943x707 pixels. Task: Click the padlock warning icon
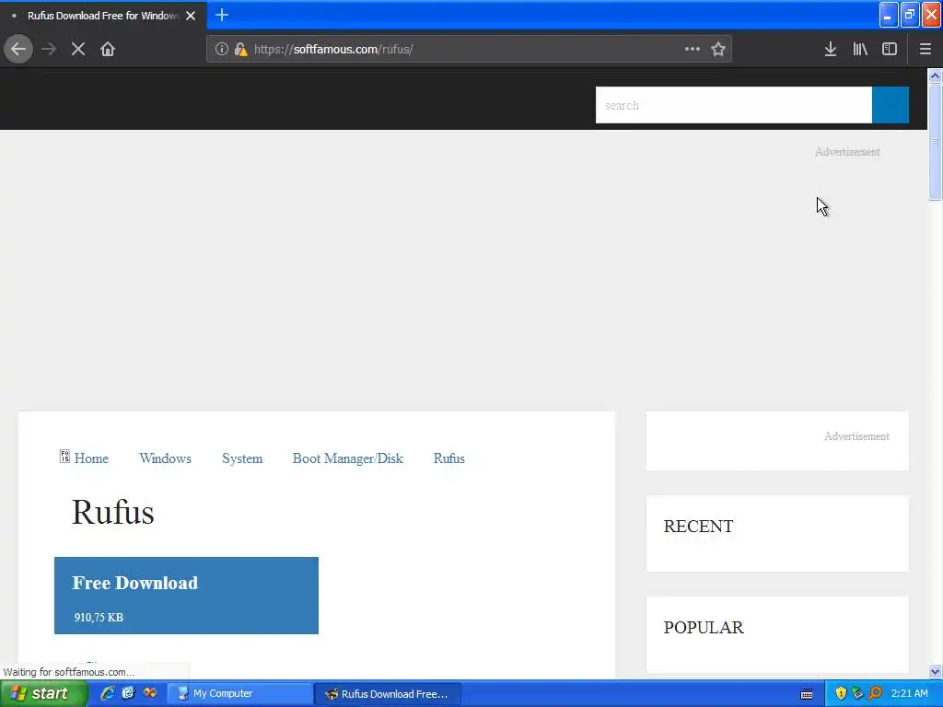(x=240, y=50)
